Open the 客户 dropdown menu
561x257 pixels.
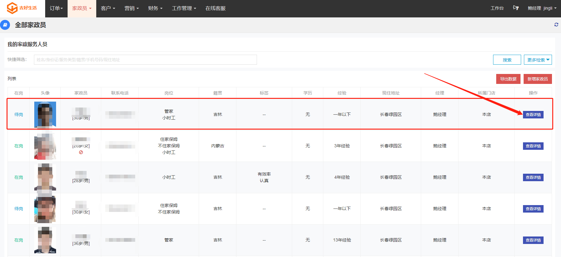[108, 8]
